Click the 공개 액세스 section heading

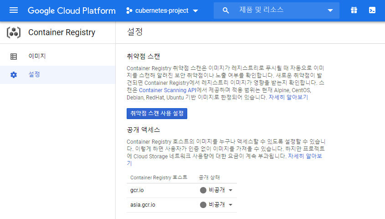(x=144, y=130)
